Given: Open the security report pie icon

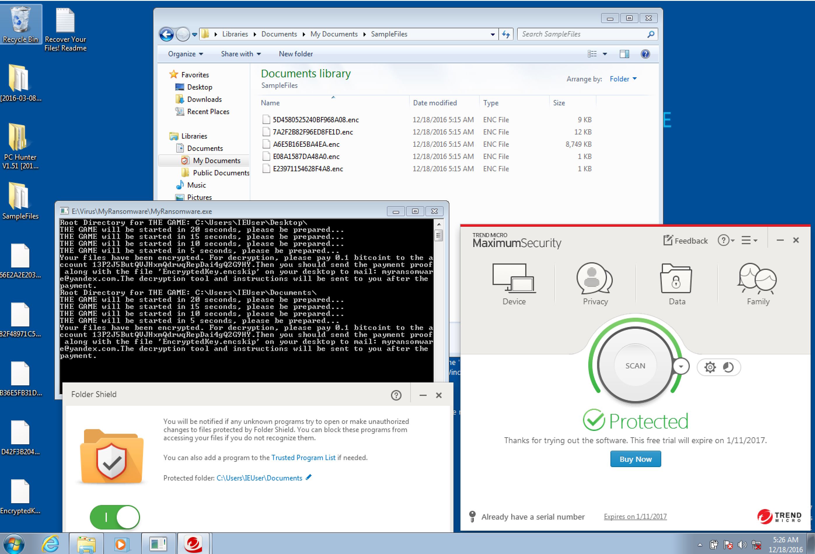Looking at the screenshot, I should (728, 368).
